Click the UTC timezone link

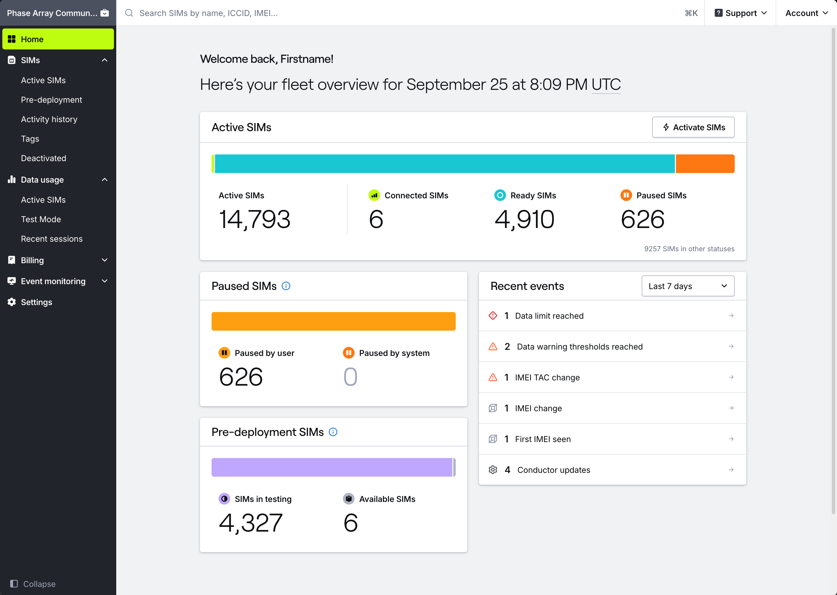point(606,84)
